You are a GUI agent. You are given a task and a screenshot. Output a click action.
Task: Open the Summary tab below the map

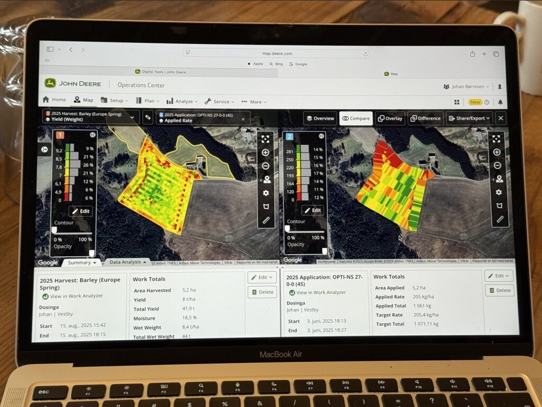[82, 263]
